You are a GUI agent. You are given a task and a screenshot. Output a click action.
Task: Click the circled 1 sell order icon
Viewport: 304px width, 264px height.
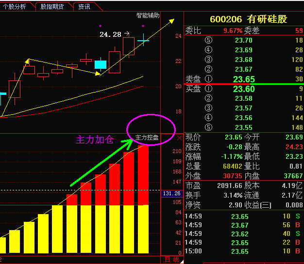pyautogui.click(x=209, y=79)
